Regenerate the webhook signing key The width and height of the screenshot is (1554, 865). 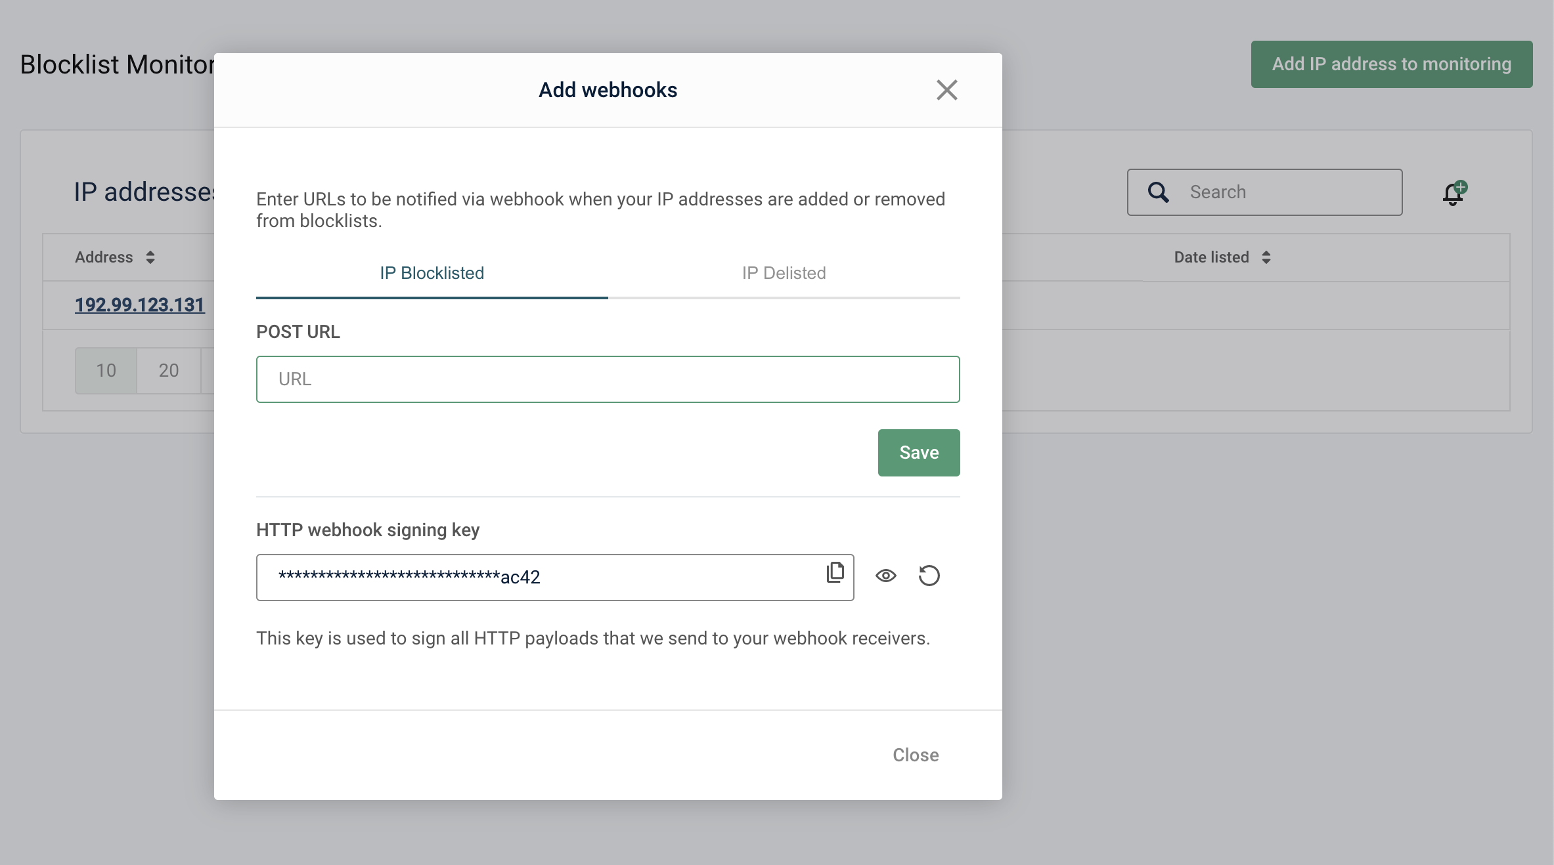(929, 576)
